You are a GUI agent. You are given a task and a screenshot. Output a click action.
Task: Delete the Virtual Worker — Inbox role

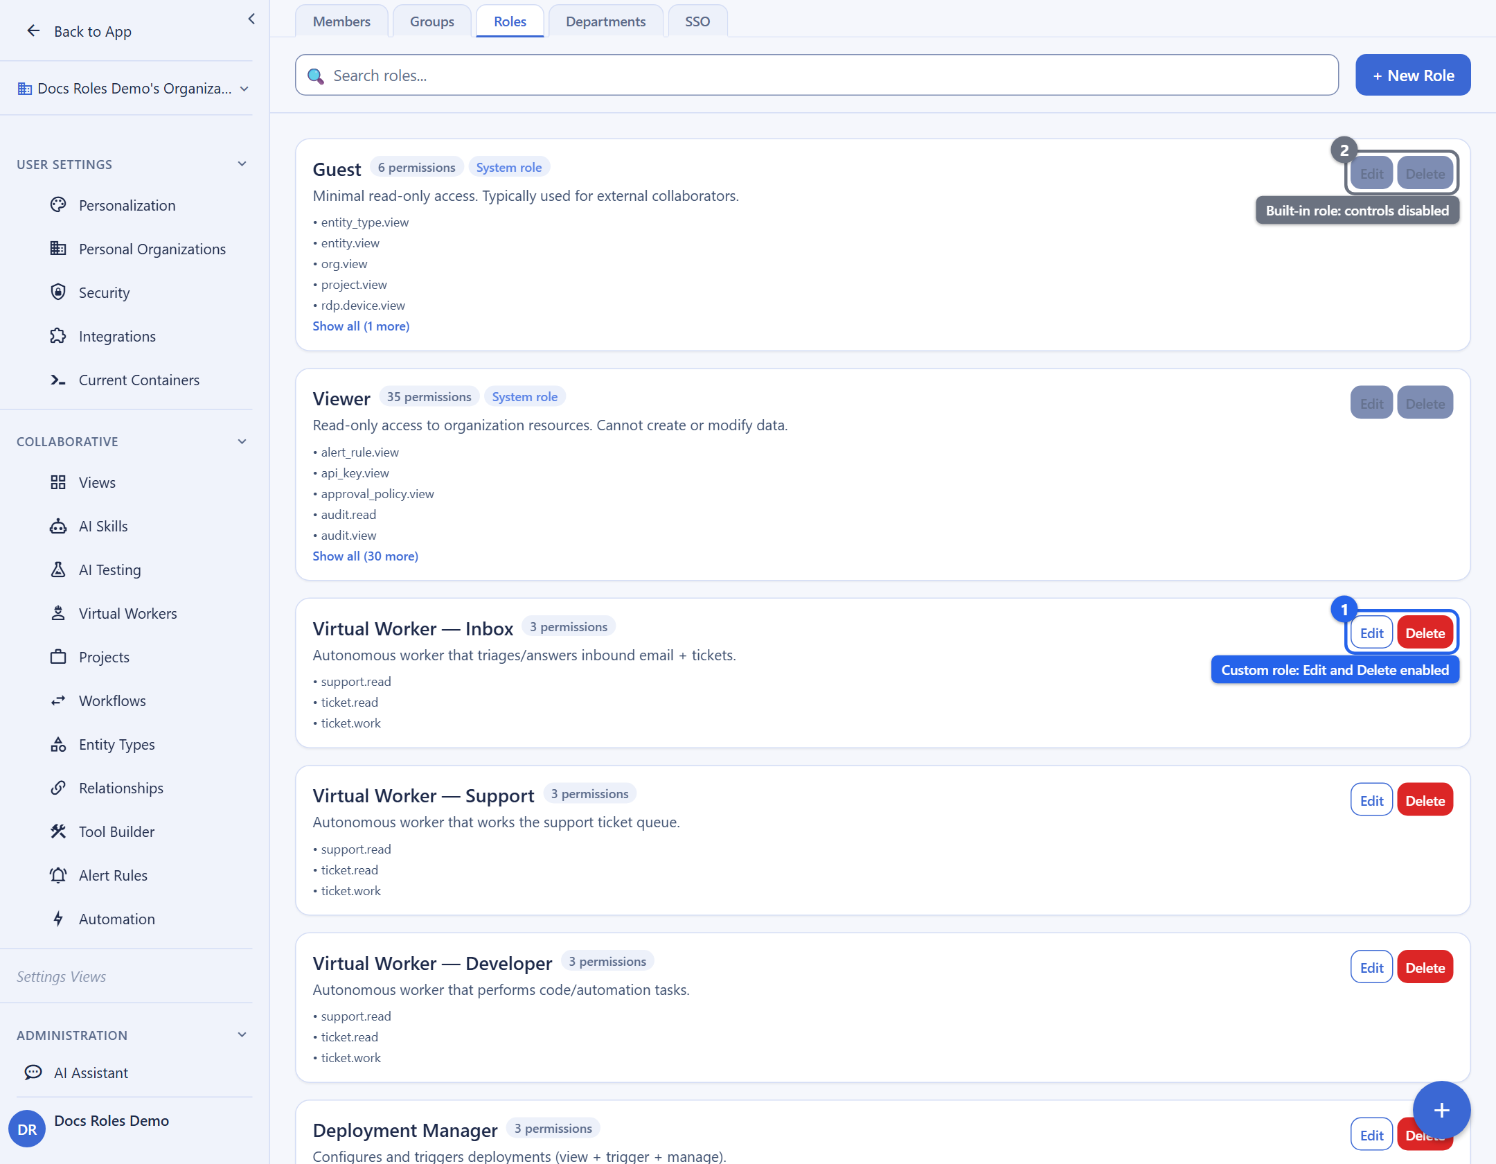[x=1425, y=633]
